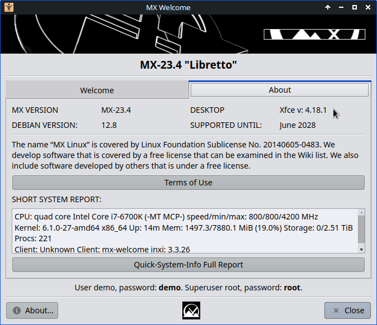Click the Kernel line in the system report

pyautogui.click(x=183, y=227)
